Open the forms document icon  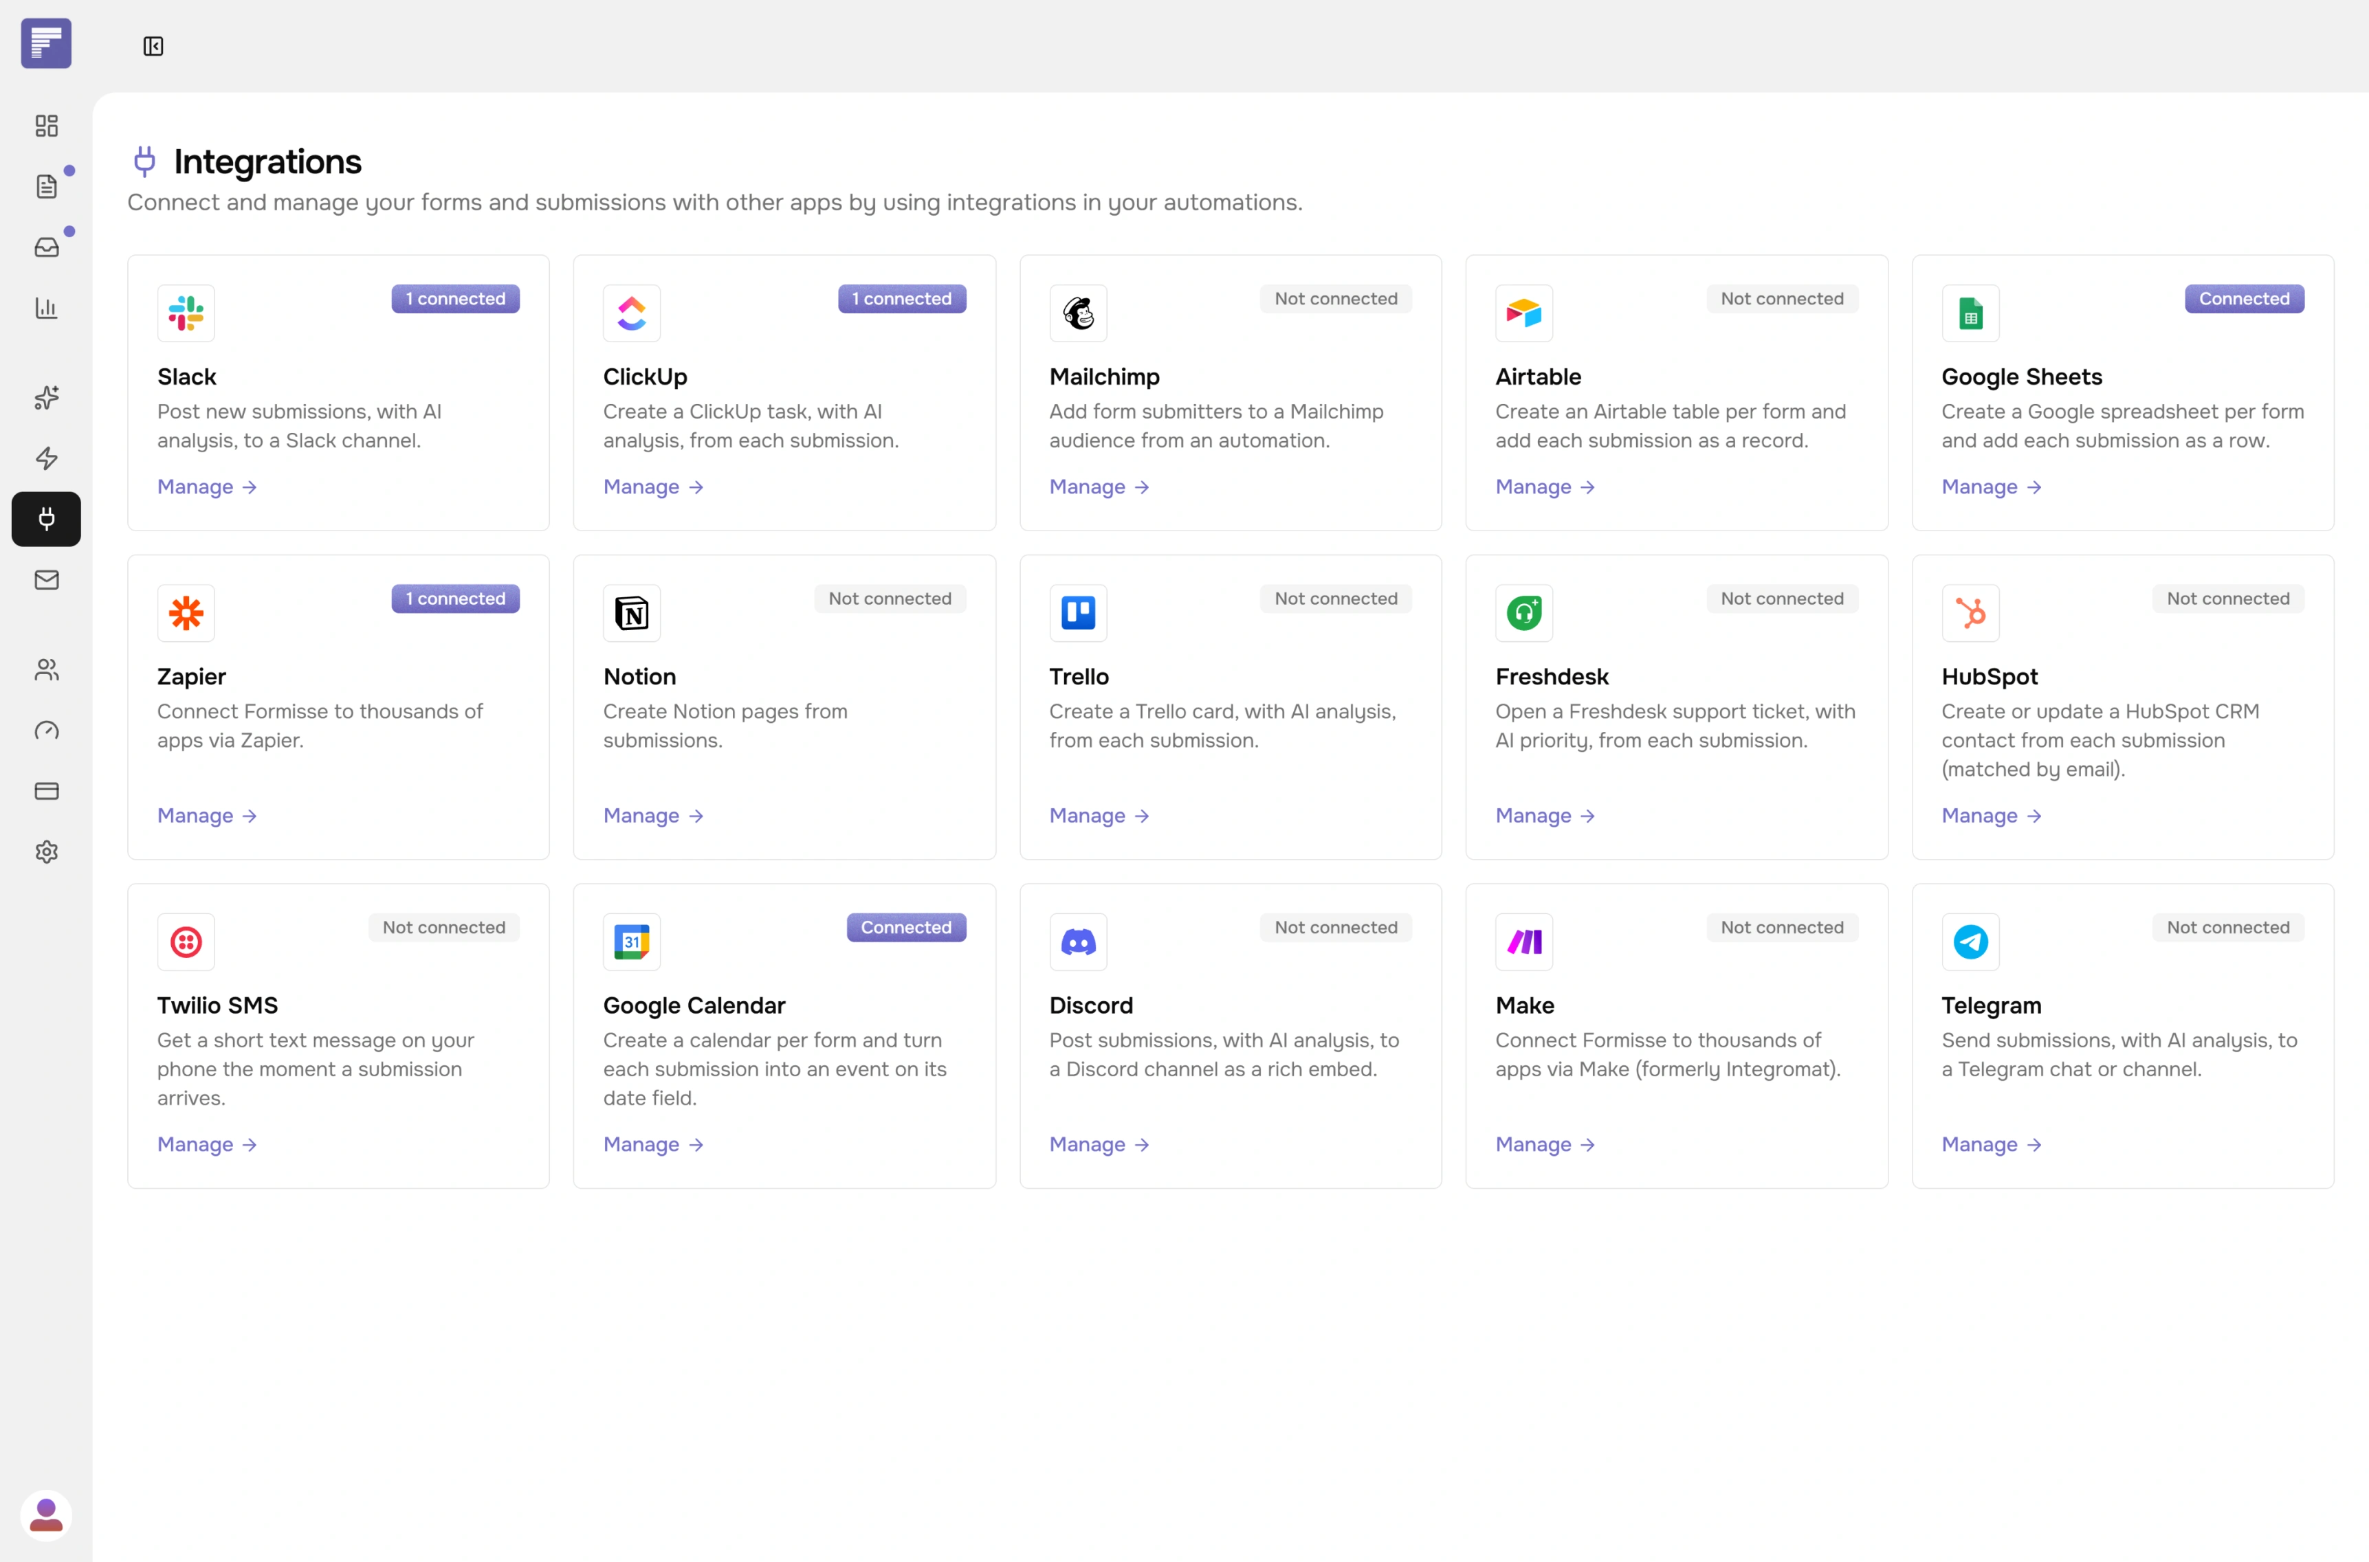click(46, 186)
